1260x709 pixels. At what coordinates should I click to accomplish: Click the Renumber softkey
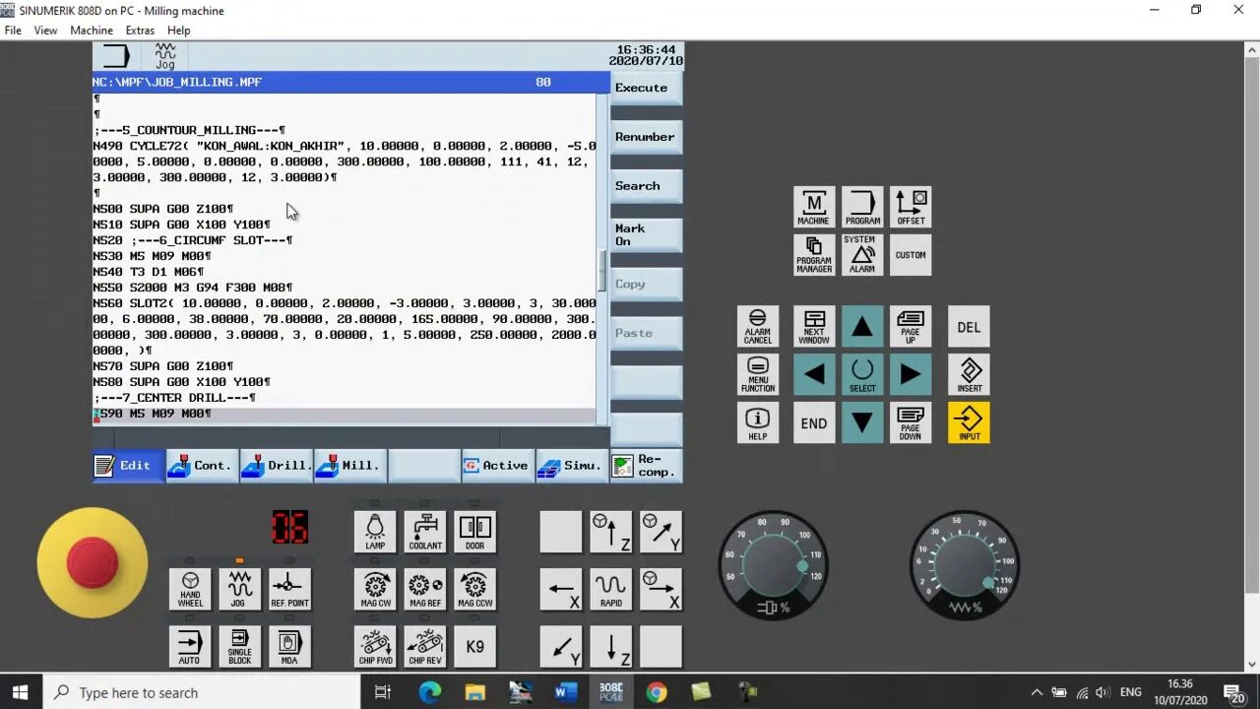(646, 137)
